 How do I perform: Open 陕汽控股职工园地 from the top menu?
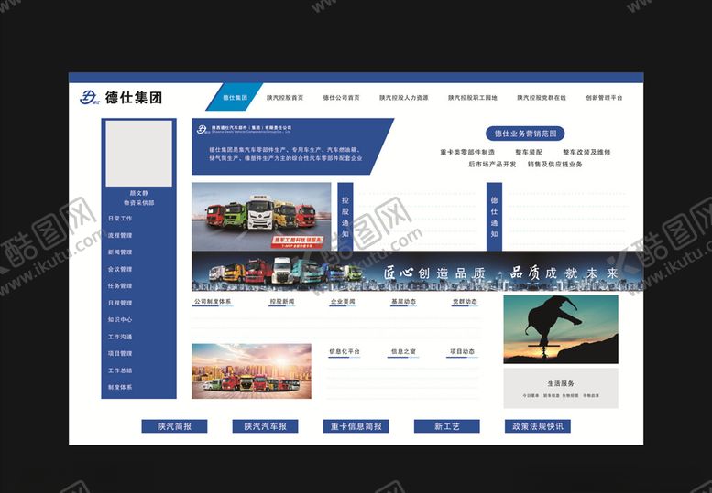coord(472,98)
